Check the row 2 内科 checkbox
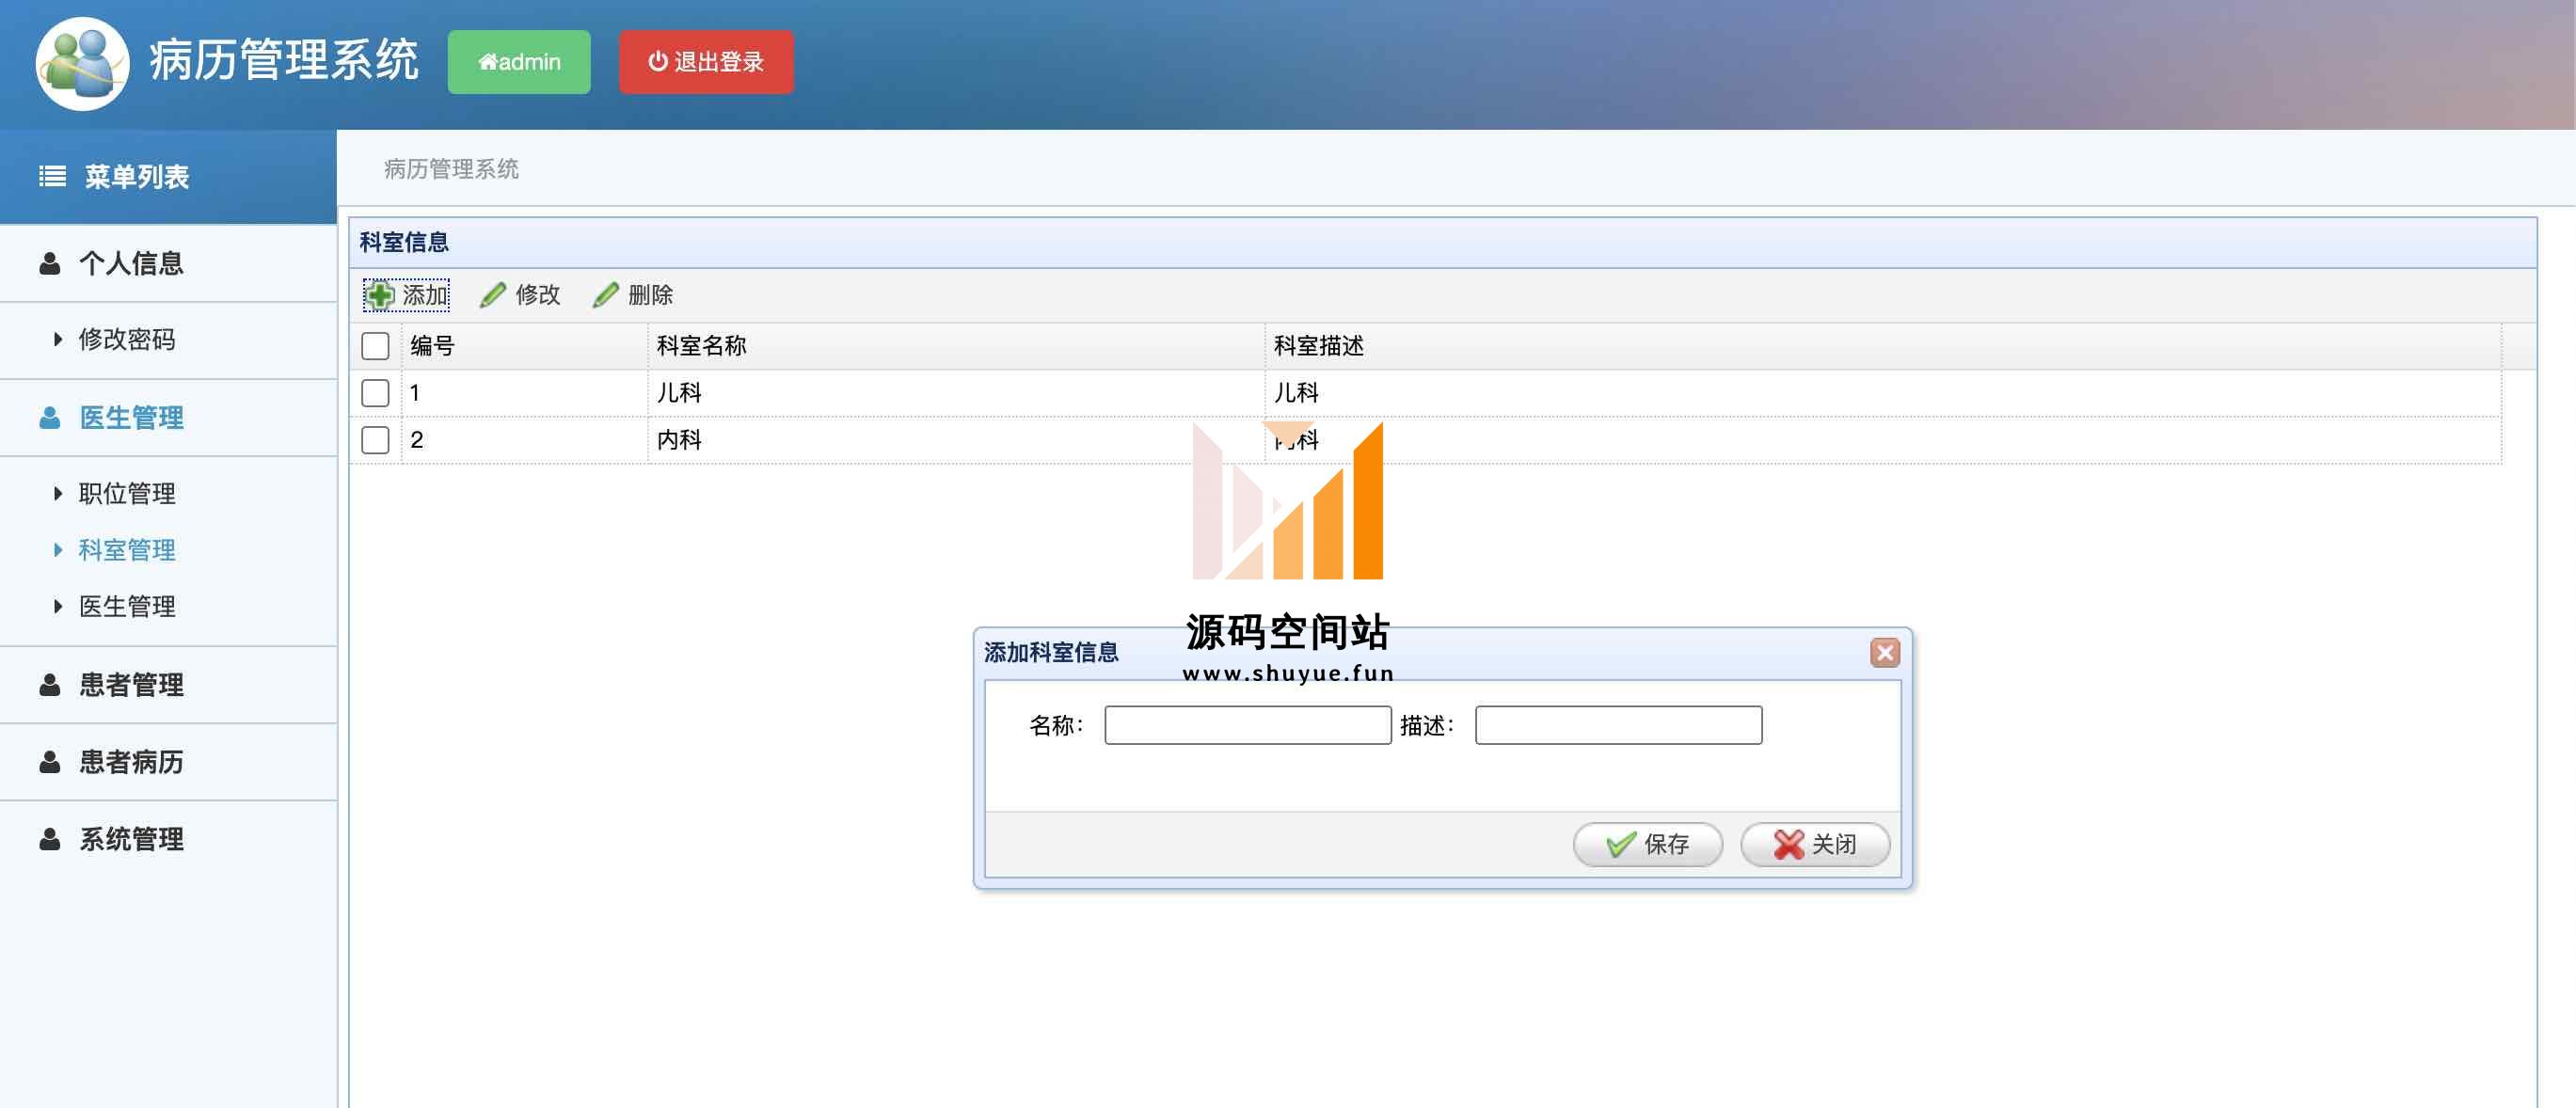 pos(375,440)
